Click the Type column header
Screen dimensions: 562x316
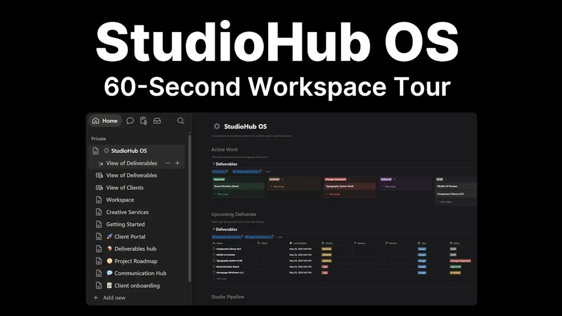[422, 243]
